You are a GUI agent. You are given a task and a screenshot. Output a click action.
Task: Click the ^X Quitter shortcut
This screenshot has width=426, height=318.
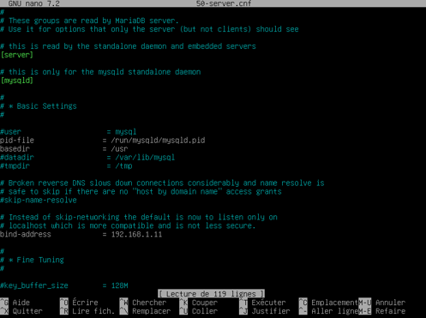point(21,311)
